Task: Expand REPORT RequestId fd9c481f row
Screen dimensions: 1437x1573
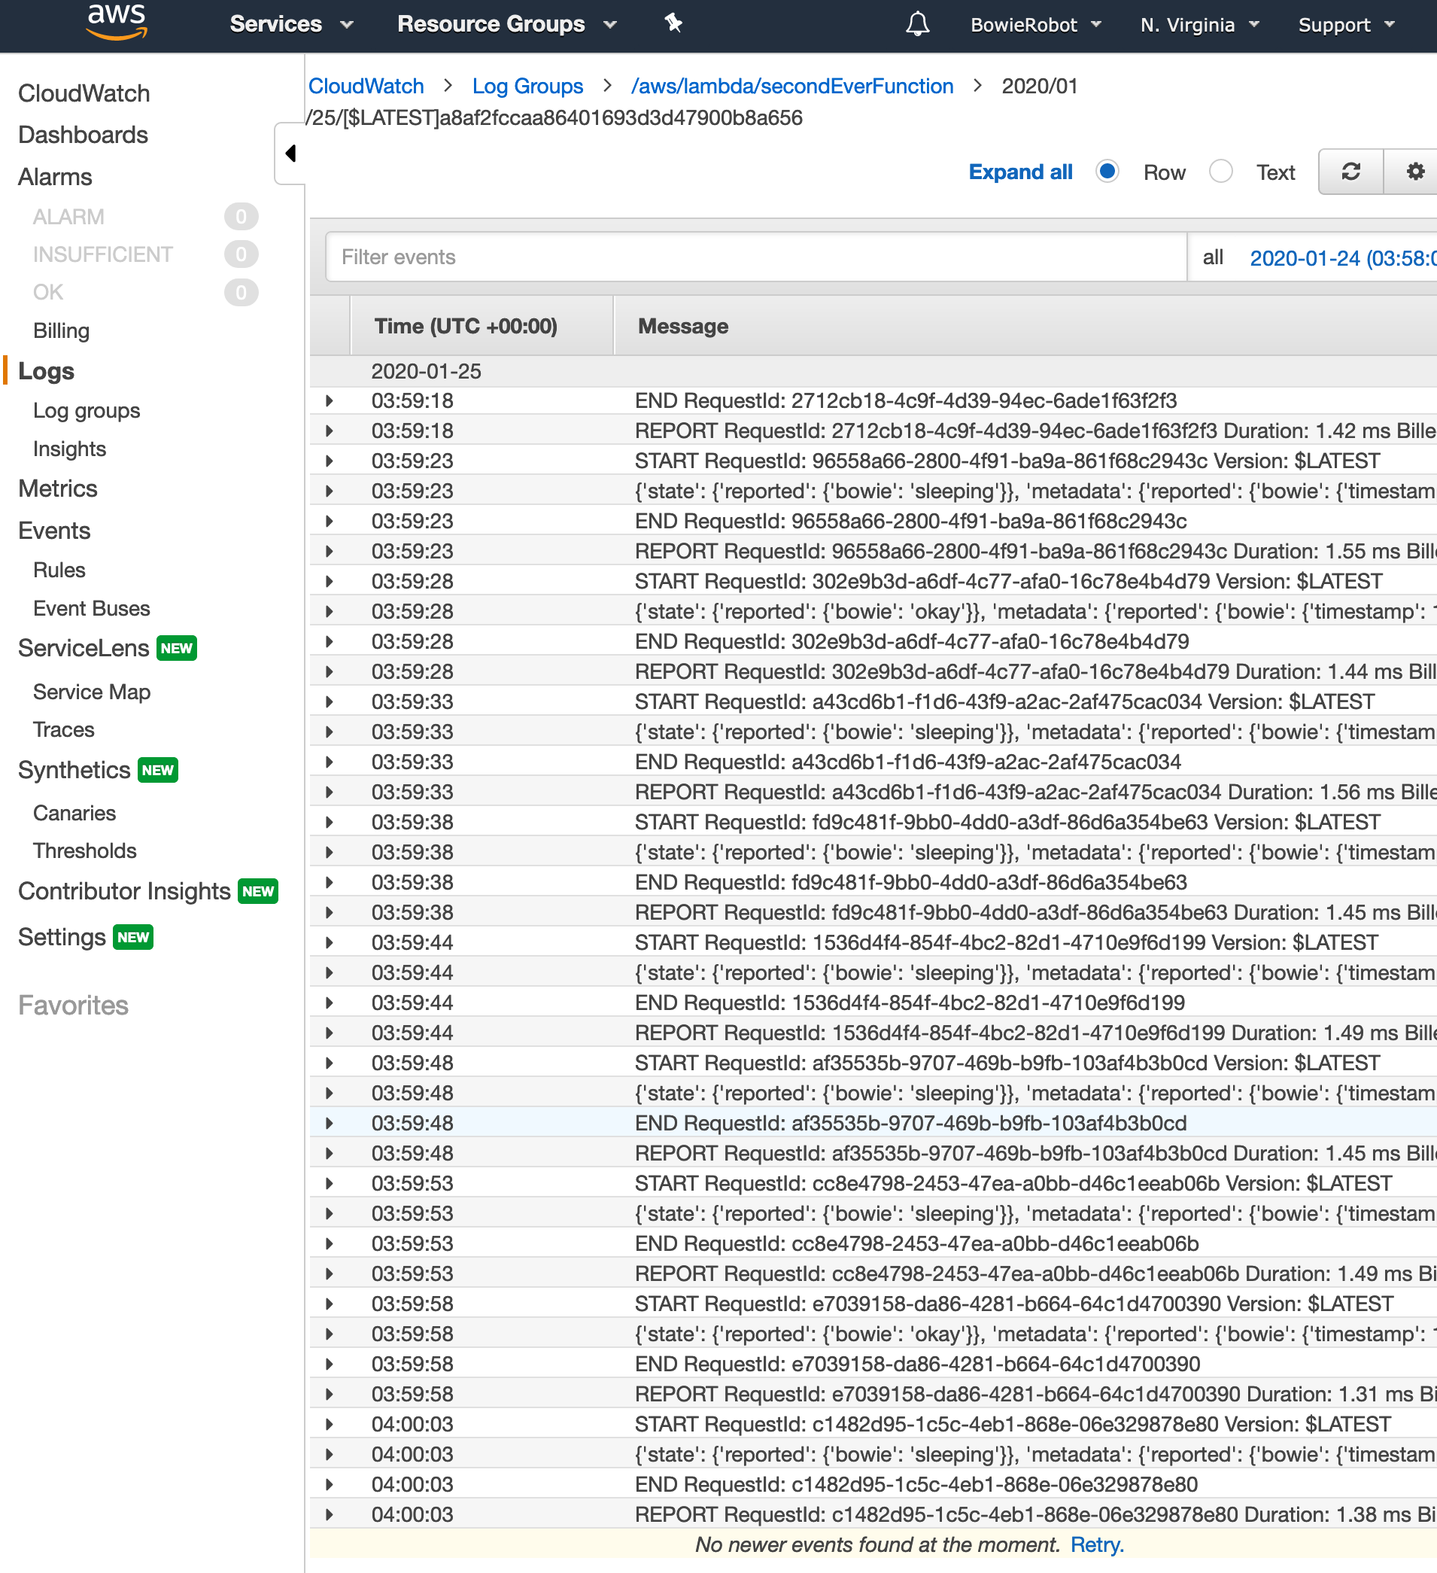Action: [330, 912]
